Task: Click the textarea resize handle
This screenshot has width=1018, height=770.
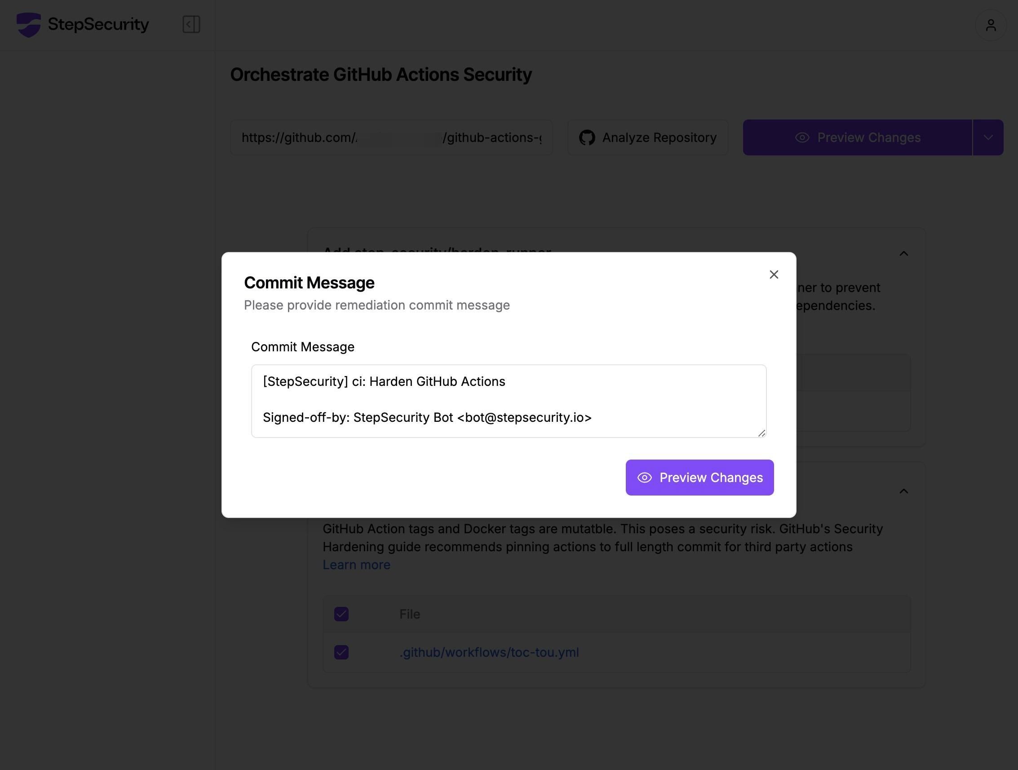Action: point(761,433)
